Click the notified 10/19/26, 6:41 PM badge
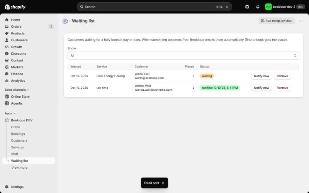This screenshot has height=193, width=309. (x=220, y=88)
